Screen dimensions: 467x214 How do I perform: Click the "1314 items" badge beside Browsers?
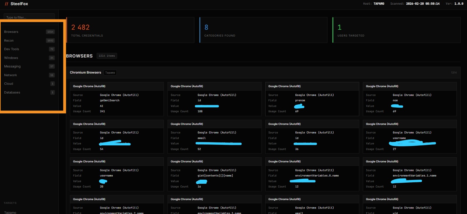pos(107,56)
